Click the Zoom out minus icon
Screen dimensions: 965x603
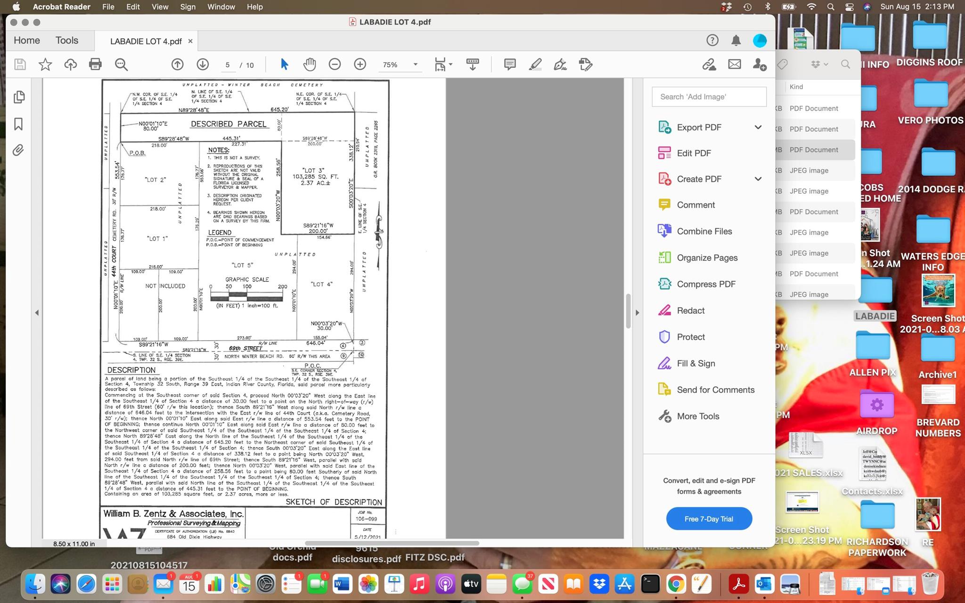(335, 65)
